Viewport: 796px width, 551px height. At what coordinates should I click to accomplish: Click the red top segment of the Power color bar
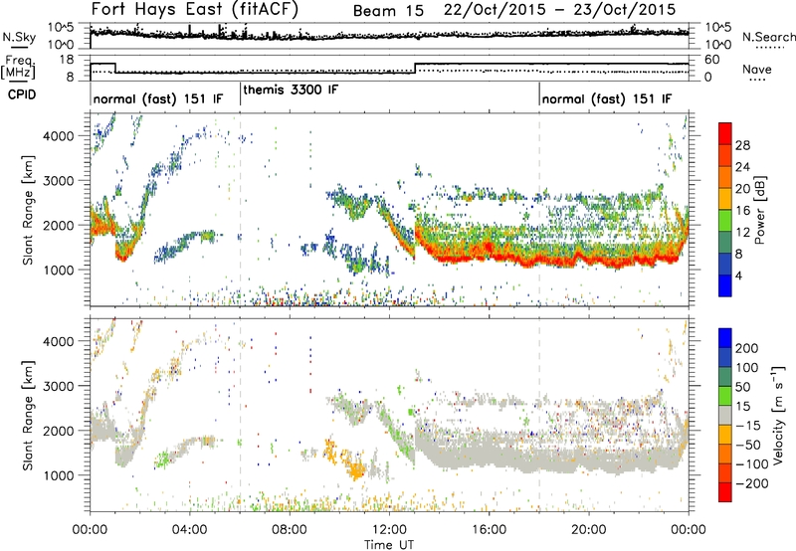[725, 134]
